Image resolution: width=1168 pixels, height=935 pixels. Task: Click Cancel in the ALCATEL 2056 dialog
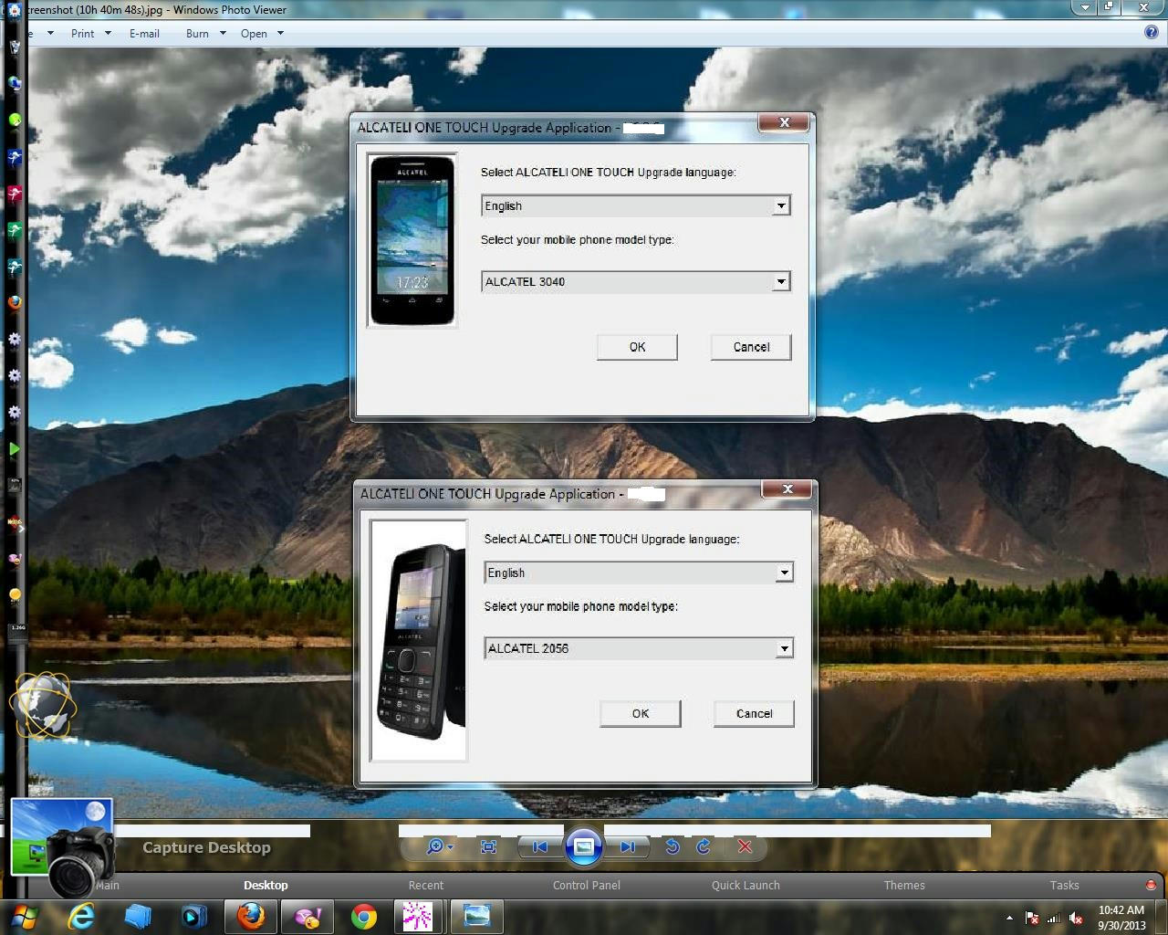tap(754, 713)
